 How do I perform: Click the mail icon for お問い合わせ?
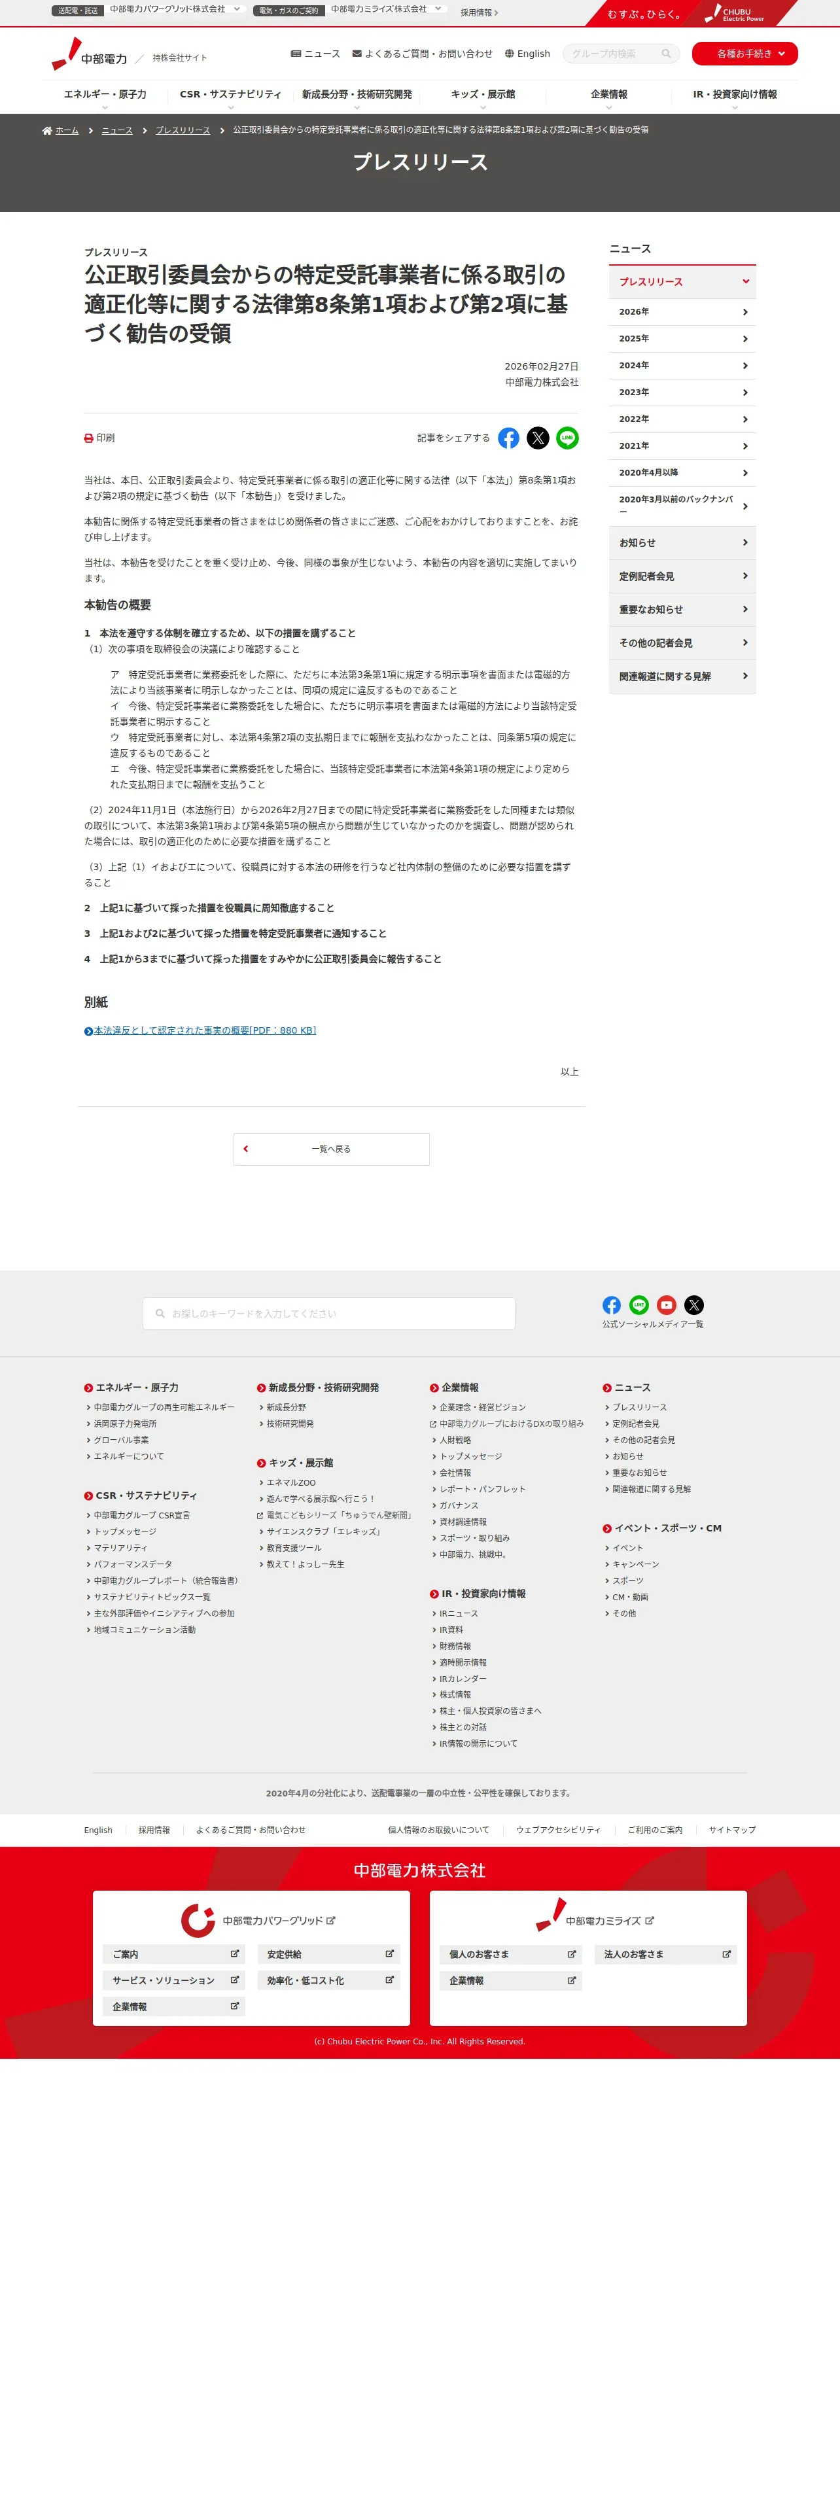coord(357,54)
